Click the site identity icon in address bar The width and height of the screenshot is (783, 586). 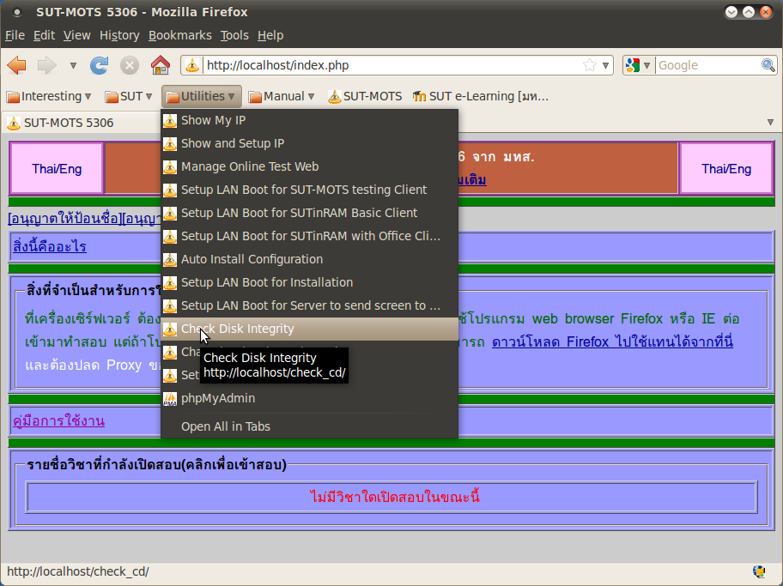coord(192,65)
